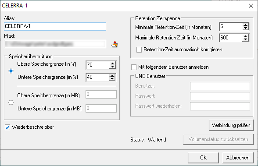Decrease Untere Speichergrenze percent with down arrow

pyautogui.click(x=112, y=79)
